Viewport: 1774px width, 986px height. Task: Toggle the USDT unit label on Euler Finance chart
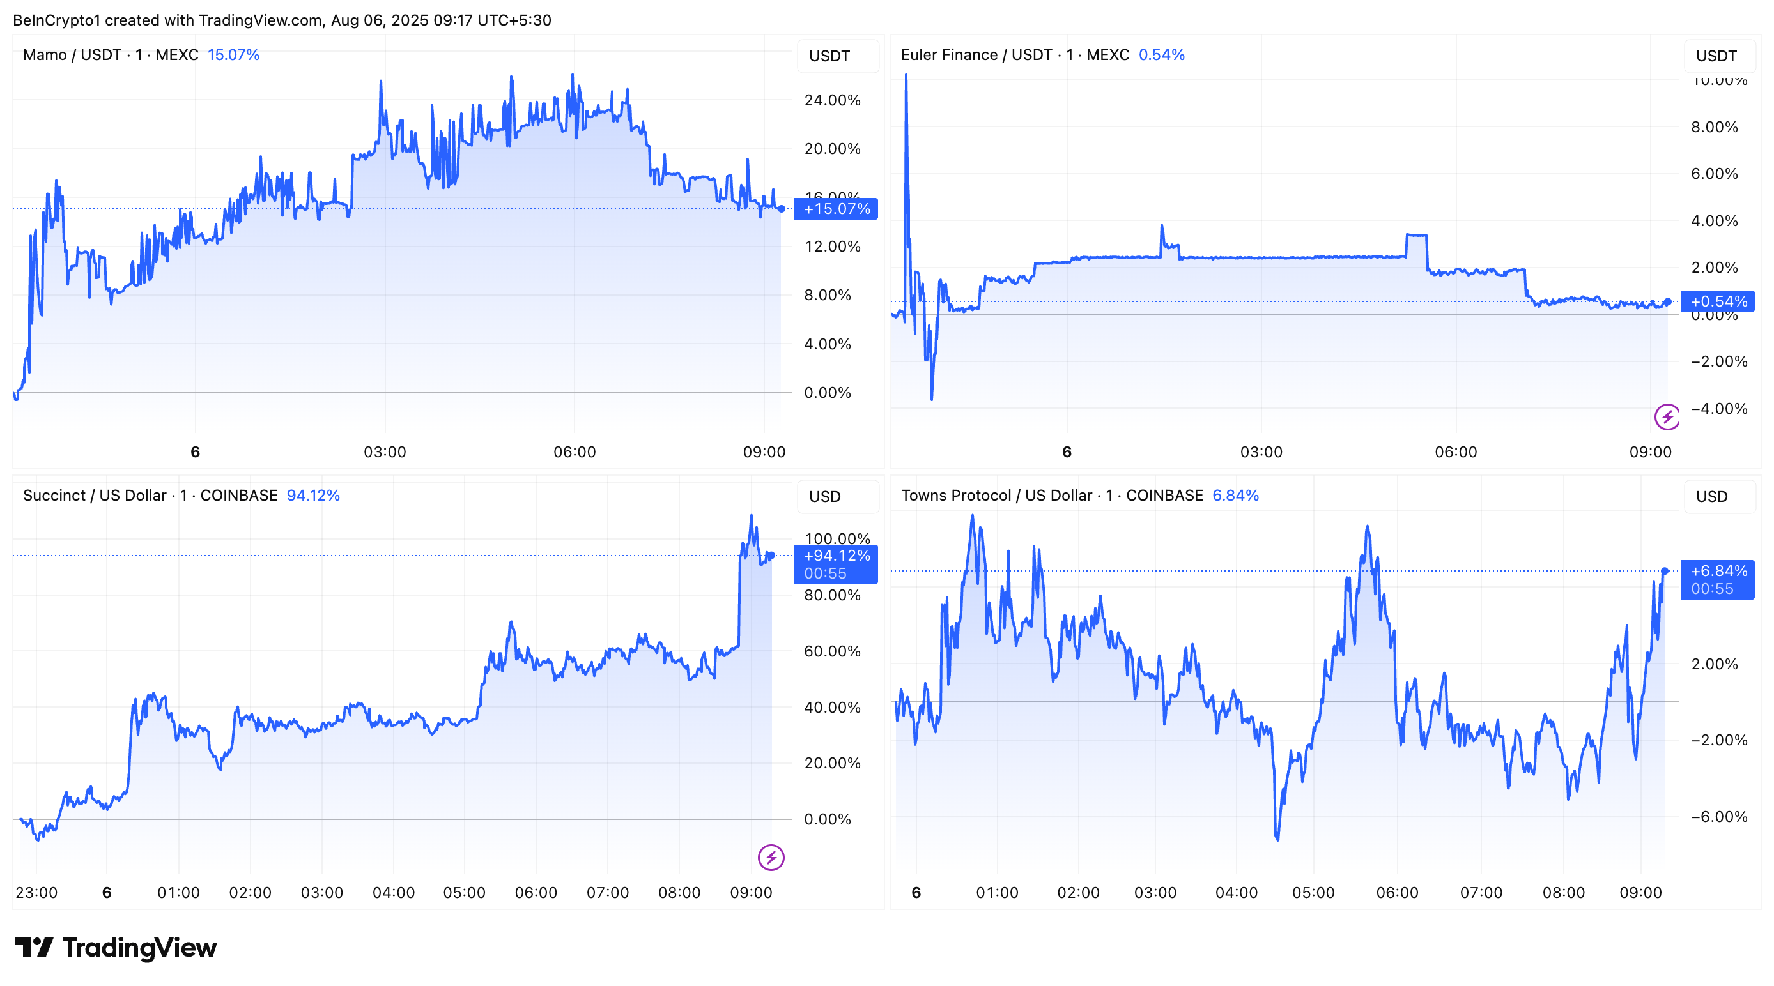coord(1719,56)
